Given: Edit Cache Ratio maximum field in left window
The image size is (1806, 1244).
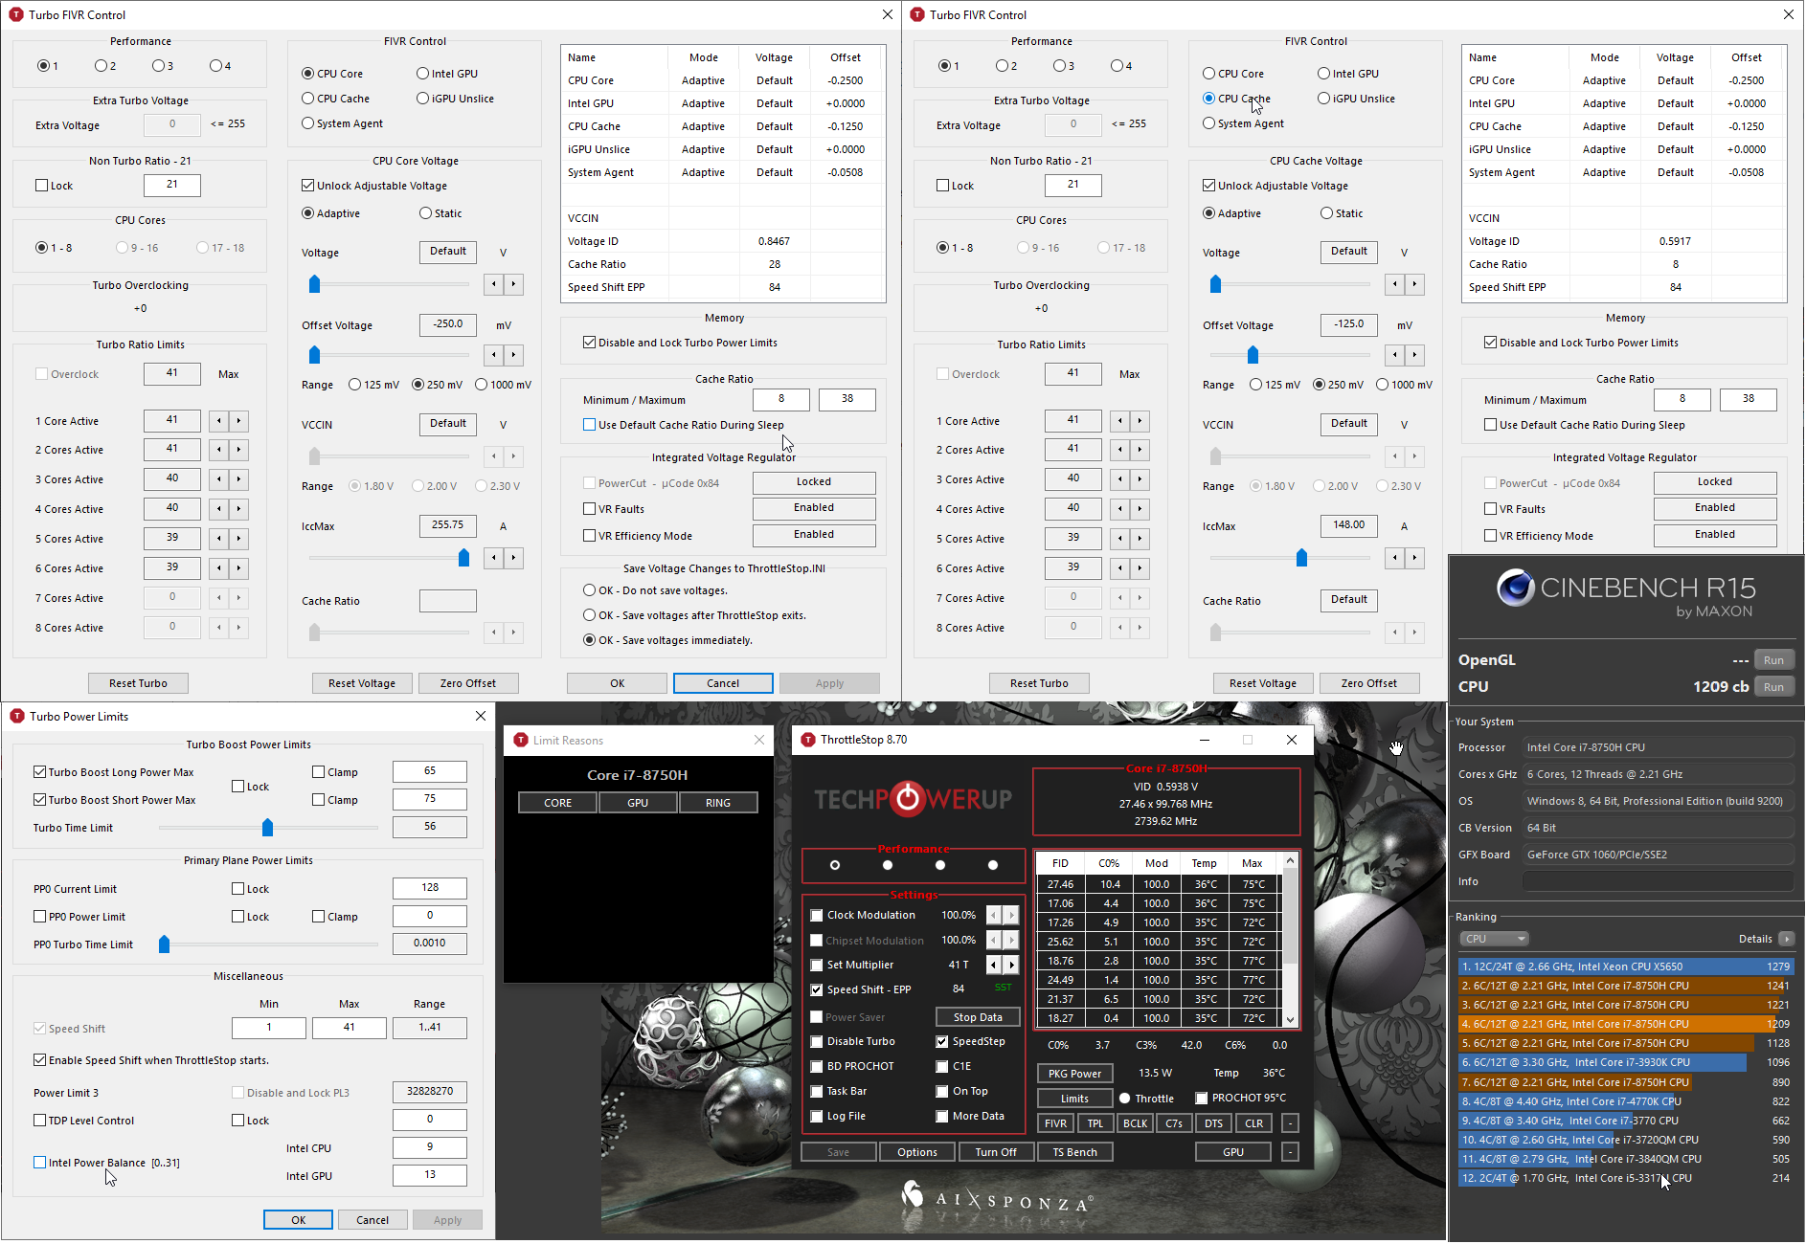Looking at the screenshot, I should pyautogui.click(x=847, y=399).
